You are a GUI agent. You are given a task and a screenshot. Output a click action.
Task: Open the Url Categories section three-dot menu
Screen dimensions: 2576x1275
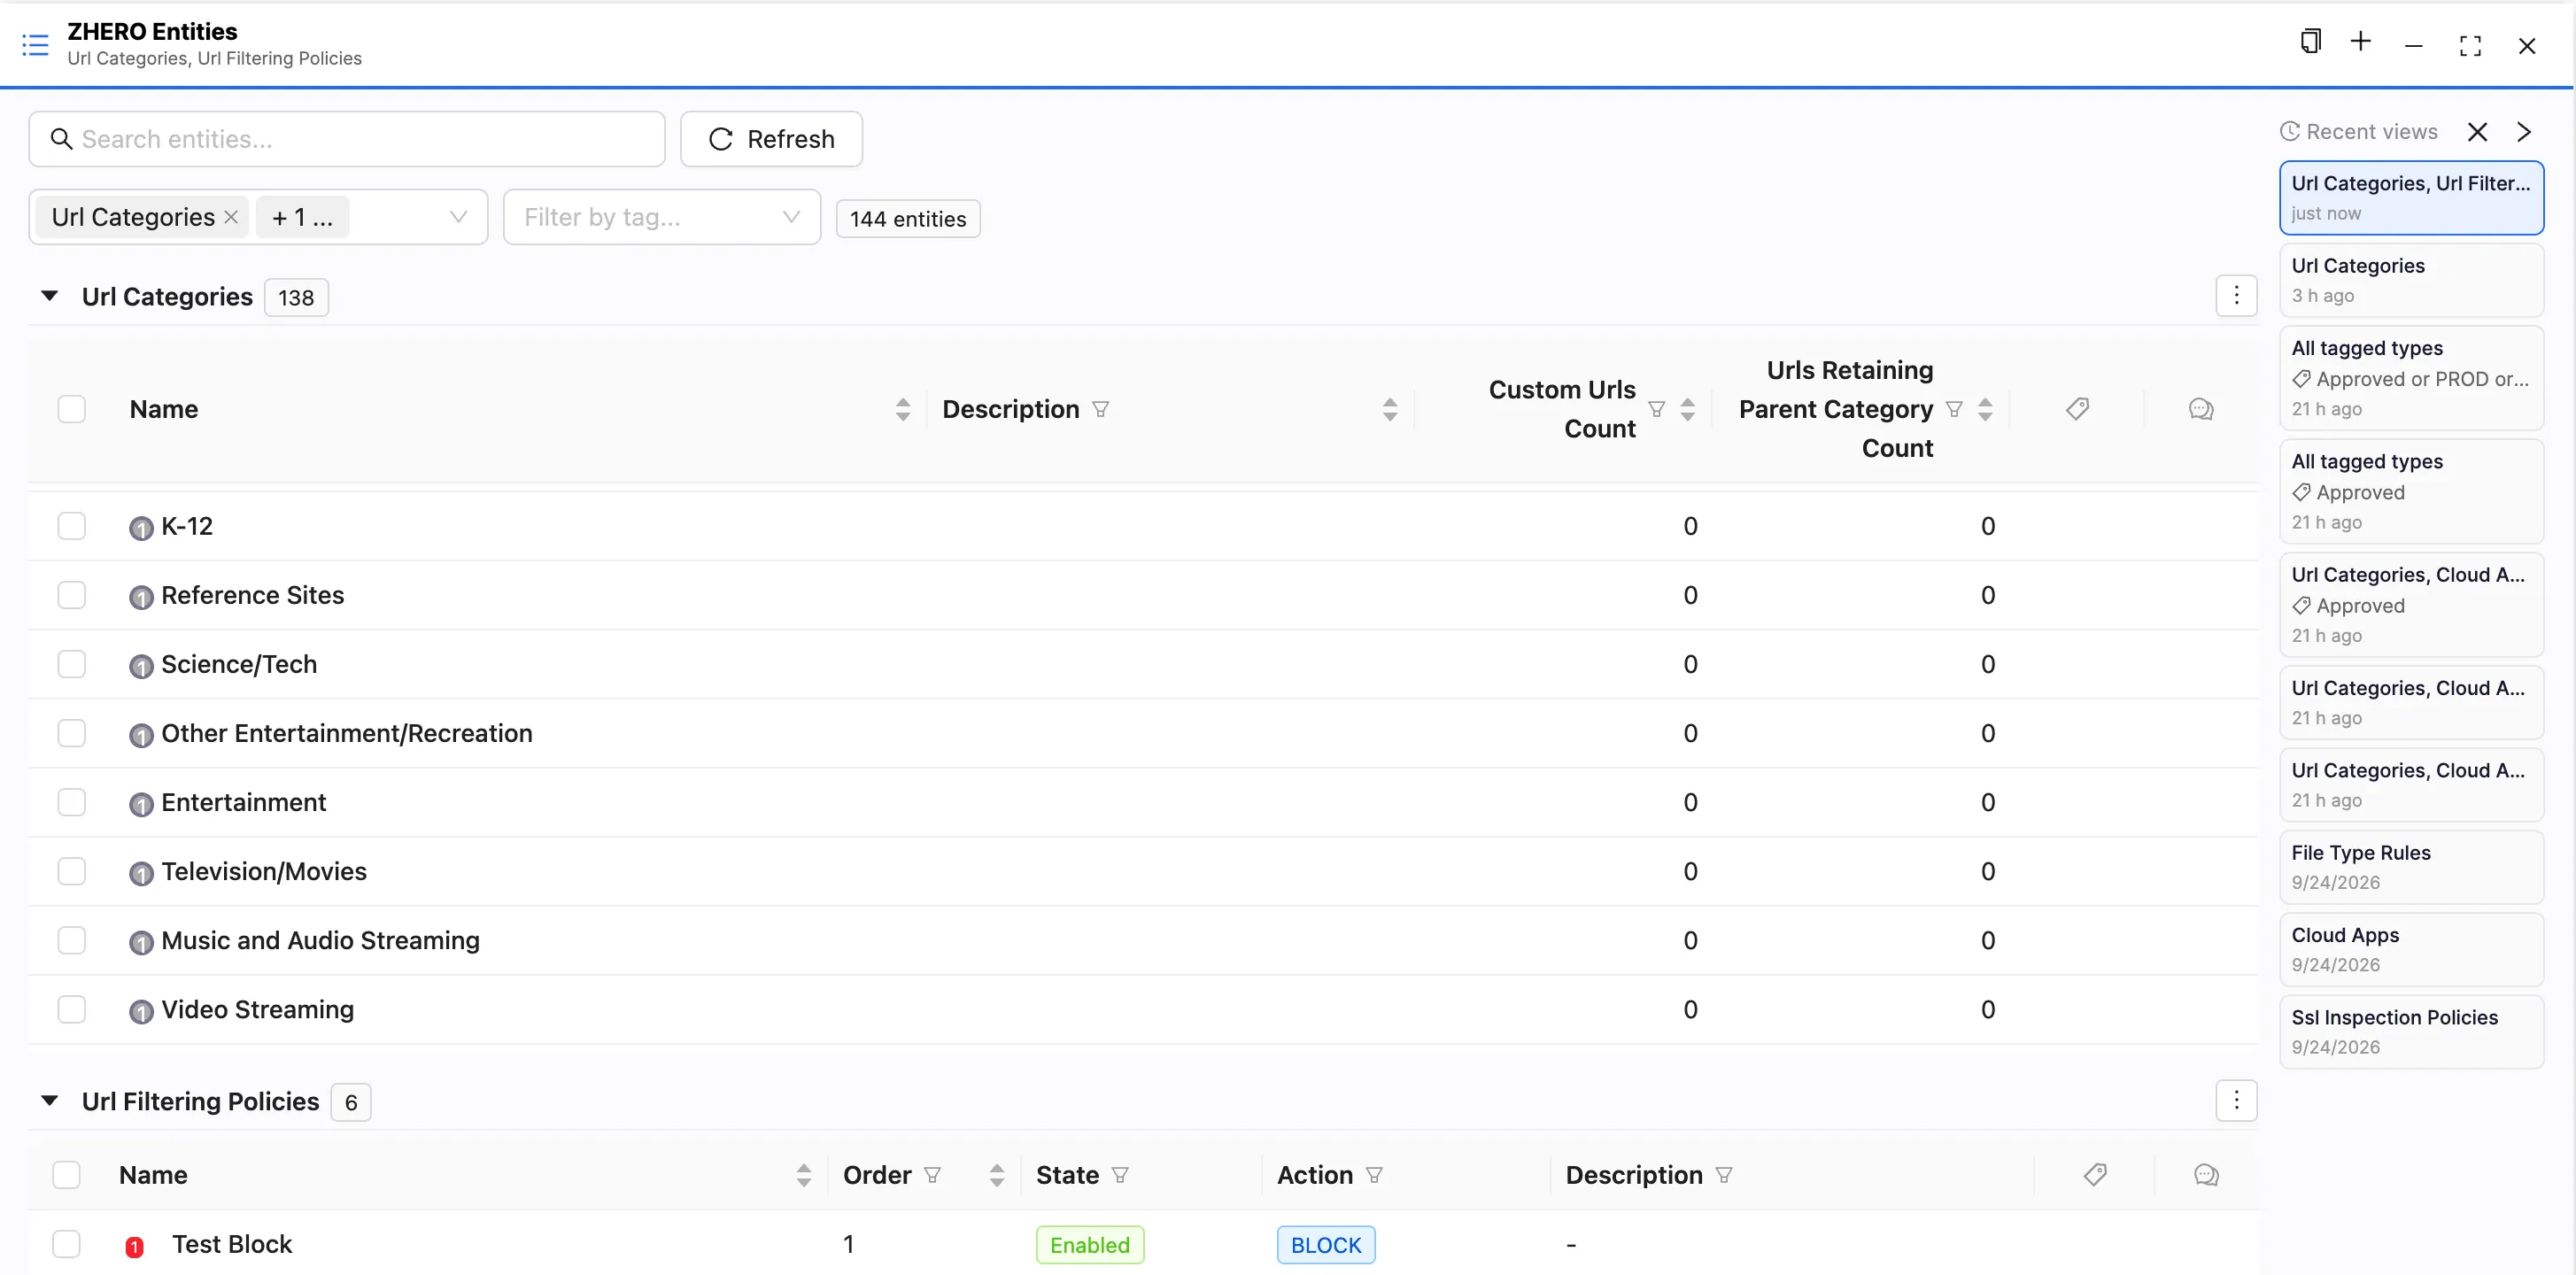point(2236,296)
